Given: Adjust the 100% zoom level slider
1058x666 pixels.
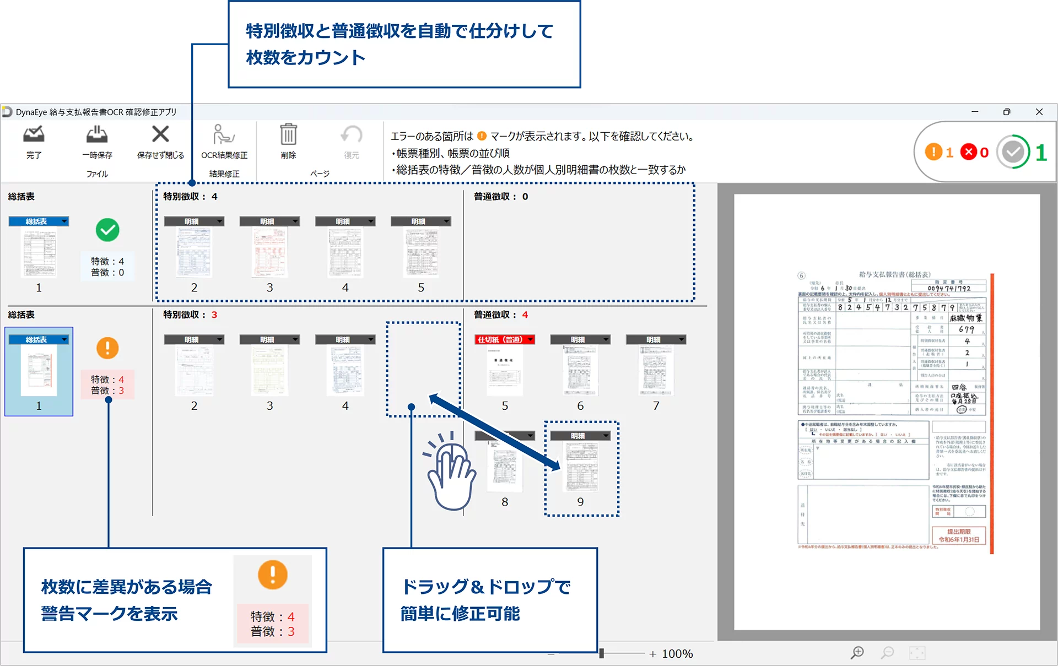Looking at the screenshot, I should tap(601, 653).
